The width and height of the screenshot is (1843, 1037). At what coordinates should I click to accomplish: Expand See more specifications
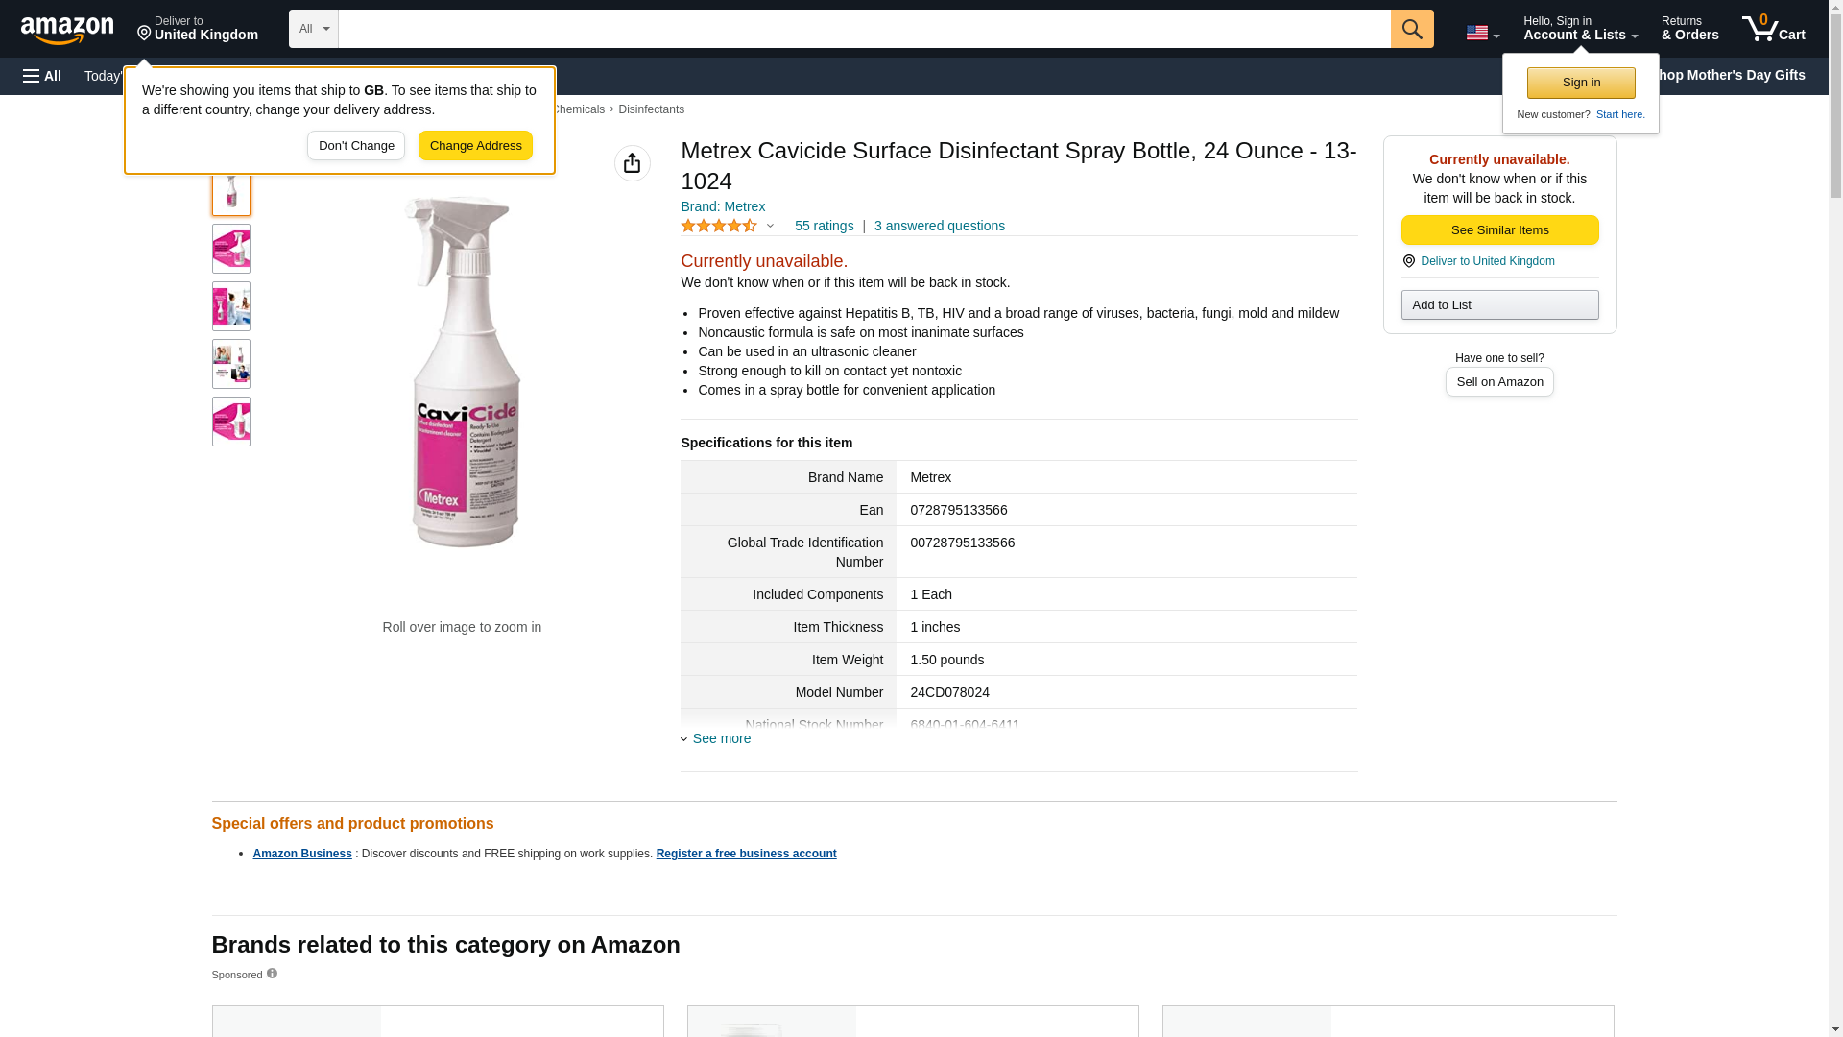(721, 738)
